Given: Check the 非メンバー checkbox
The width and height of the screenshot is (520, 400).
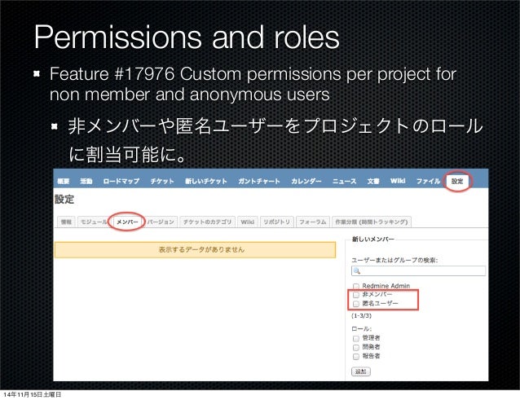Looking at the screenshot, I should point(356,295).
